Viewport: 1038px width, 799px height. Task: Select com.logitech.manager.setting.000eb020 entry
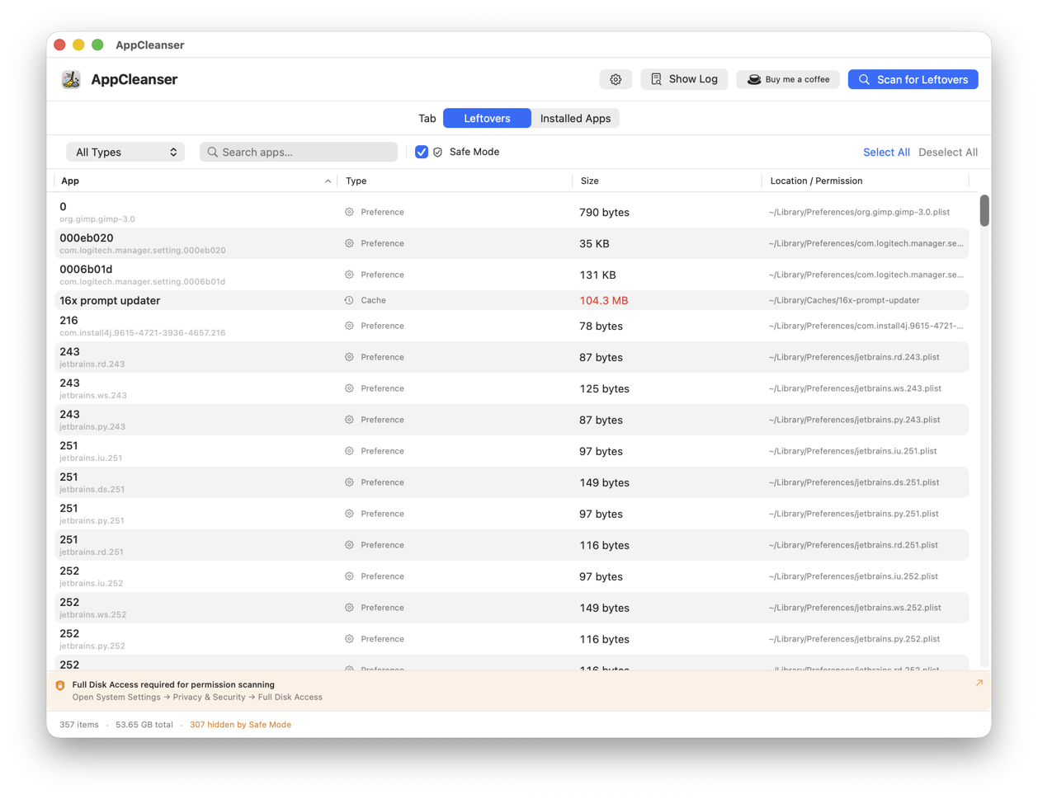pyautogui.click(x=512, y=243)
